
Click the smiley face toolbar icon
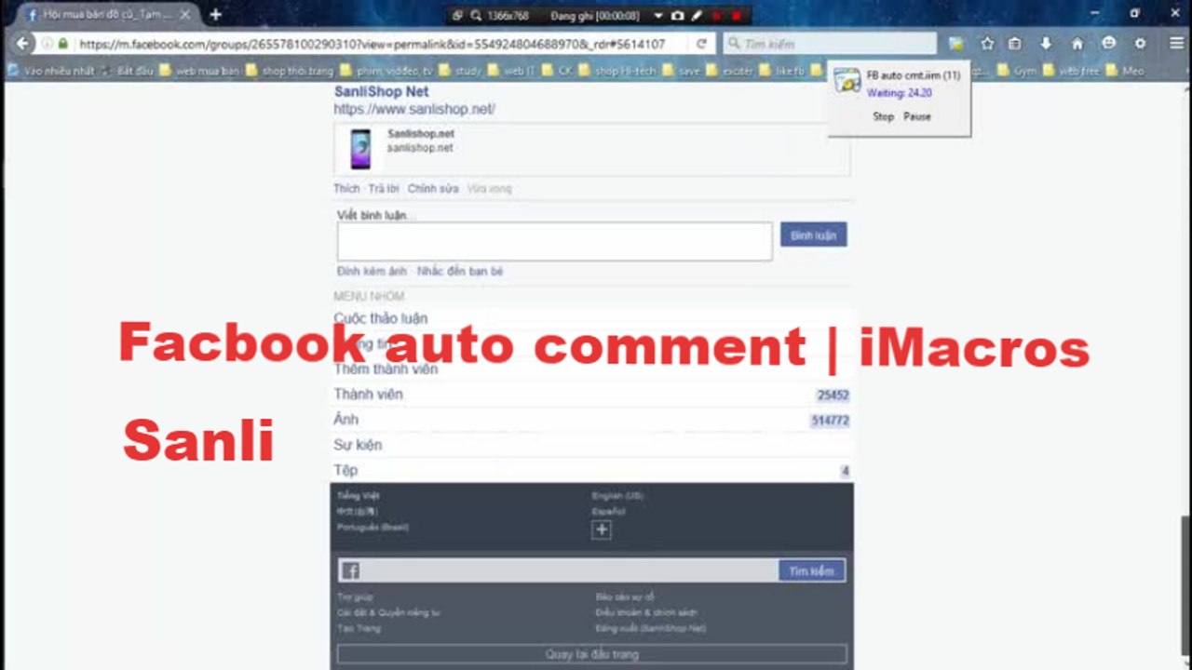coord(1108,44)
